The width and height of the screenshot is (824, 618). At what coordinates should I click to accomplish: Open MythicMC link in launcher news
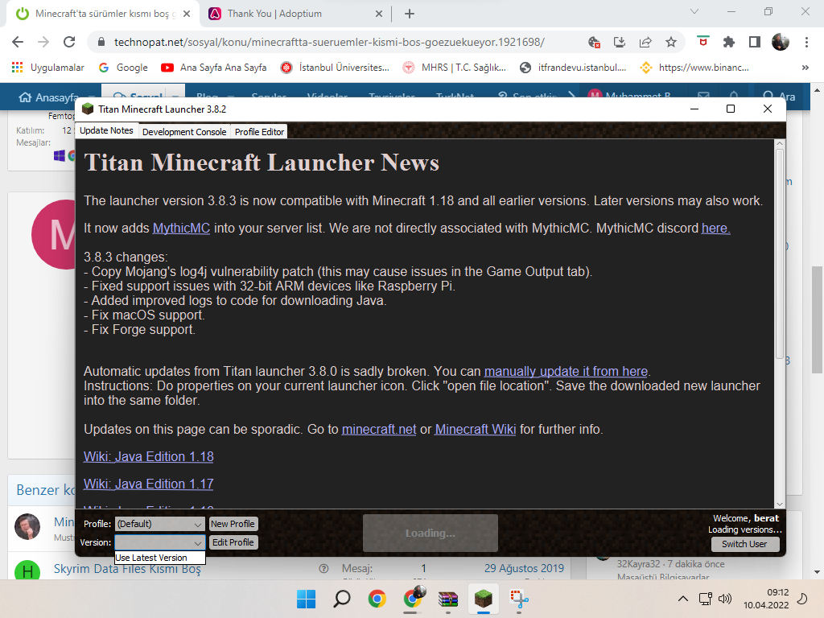pos(181,228)
